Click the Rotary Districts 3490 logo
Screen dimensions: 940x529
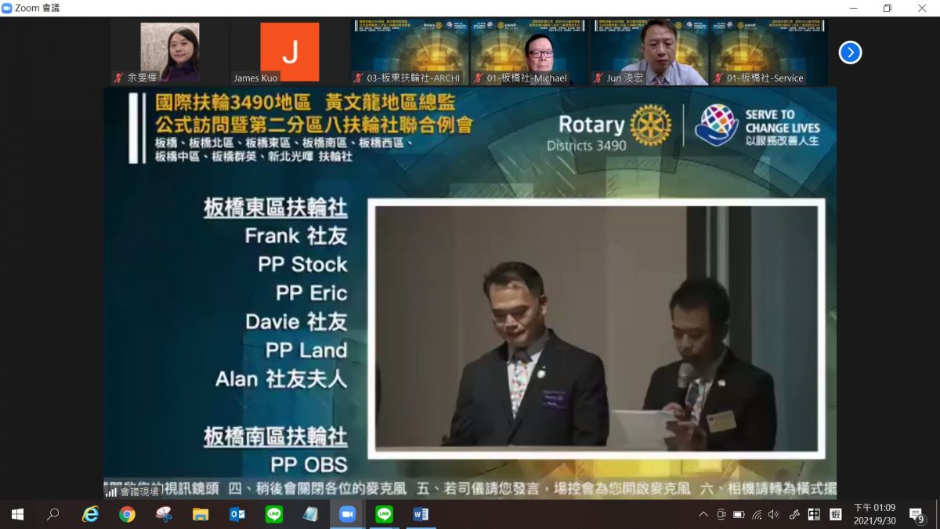point(609,129)
